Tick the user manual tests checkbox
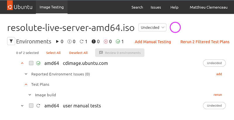 pos(31,106)
